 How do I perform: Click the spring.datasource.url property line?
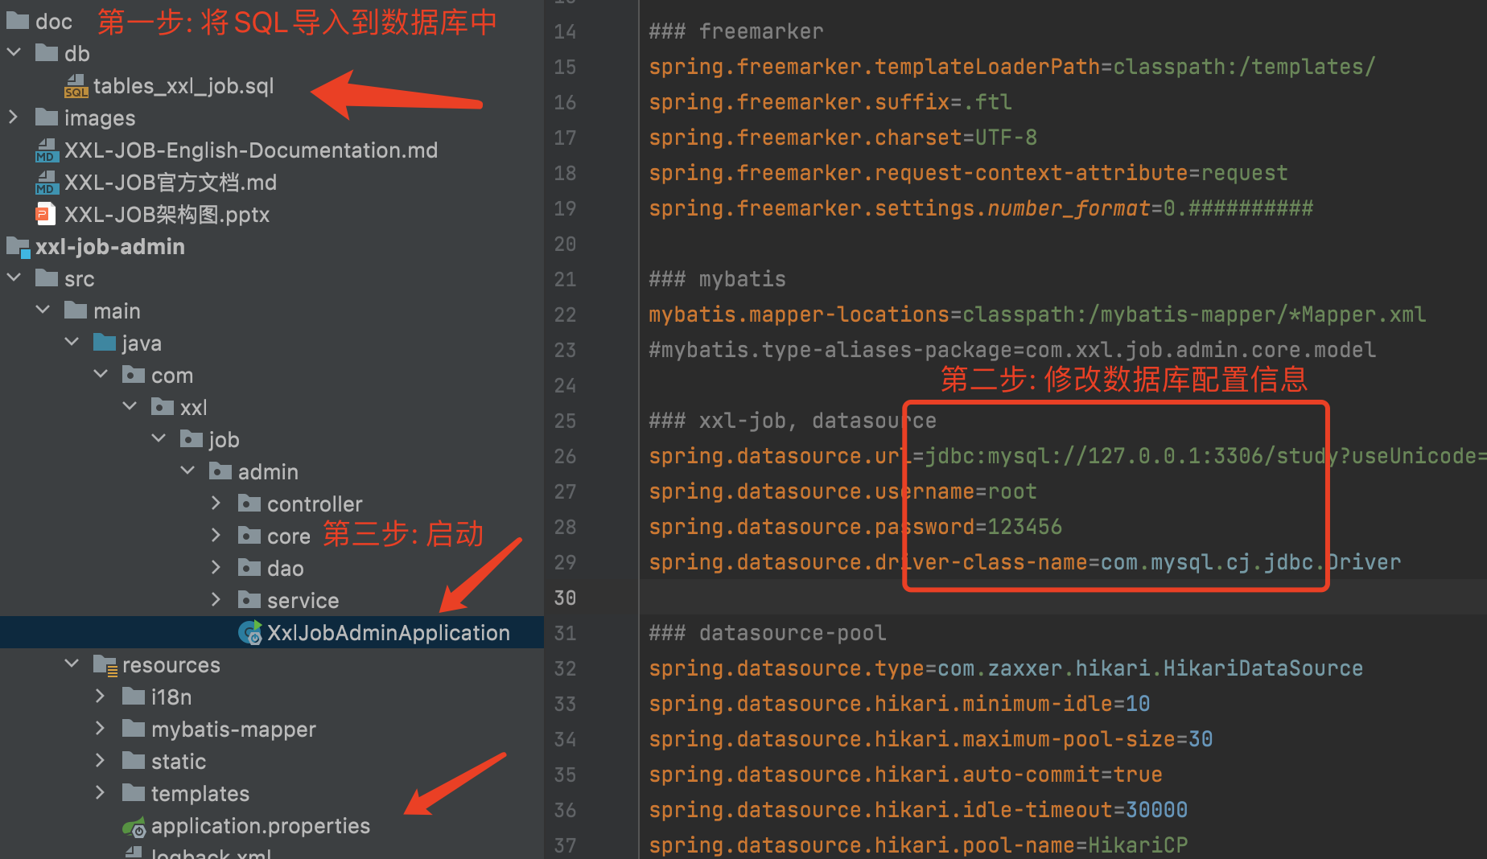[x=1068, y=456]
